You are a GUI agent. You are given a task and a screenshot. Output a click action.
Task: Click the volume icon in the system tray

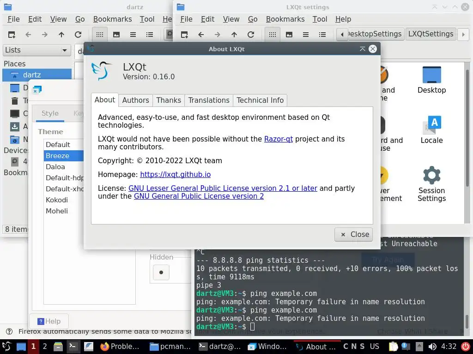tap(432, 347)
